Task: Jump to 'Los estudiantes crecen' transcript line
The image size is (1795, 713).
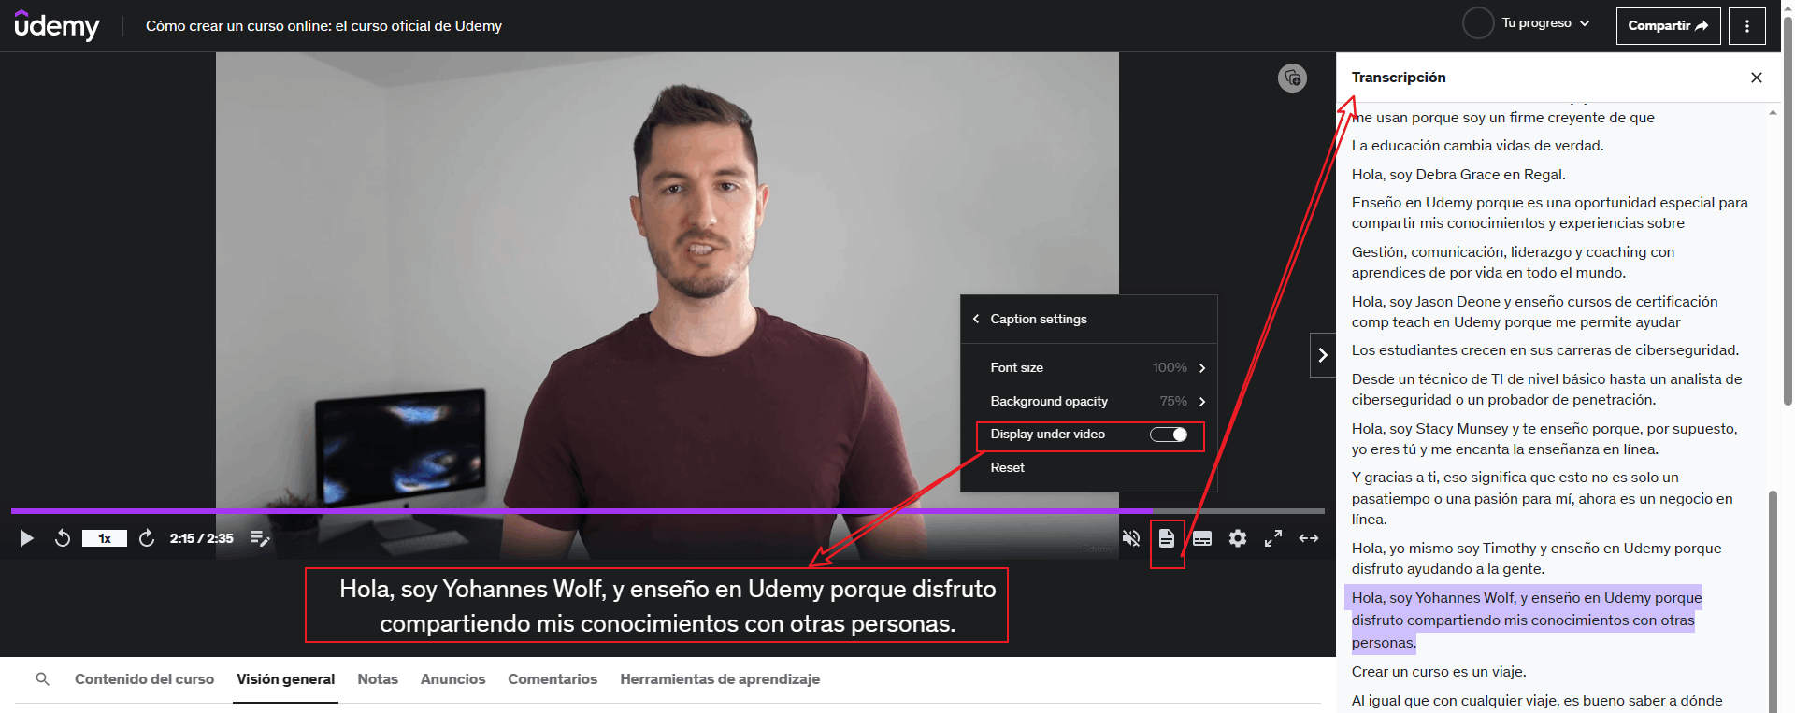Action: click(1545, 350)
